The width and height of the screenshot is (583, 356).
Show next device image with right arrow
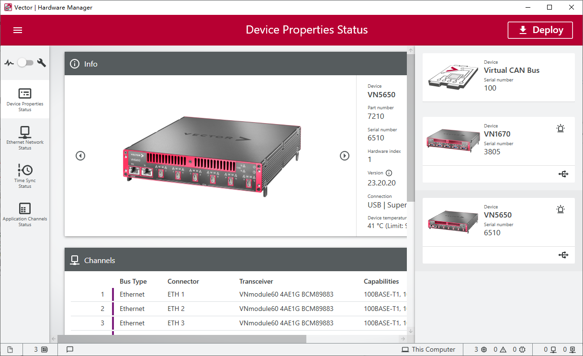345,156
